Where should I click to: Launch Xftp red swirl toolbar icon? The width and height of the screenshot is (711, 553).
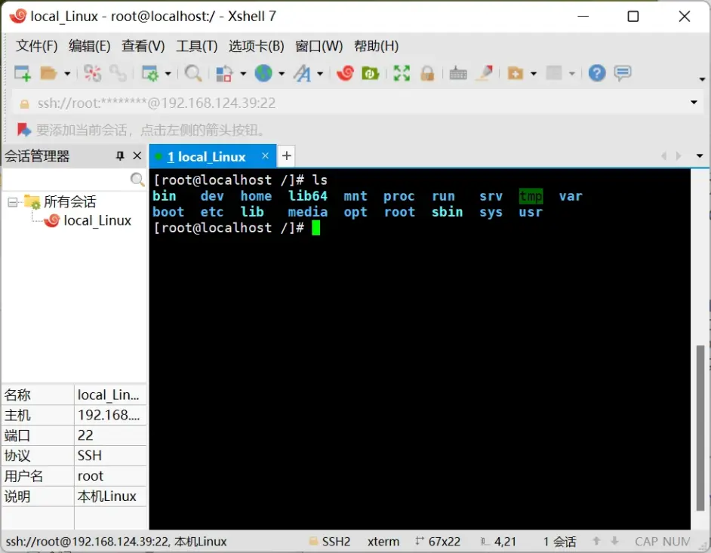(x=345, y=73)
